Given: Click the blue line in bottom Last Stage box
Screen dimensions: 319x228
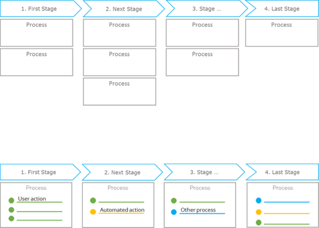Looking at the screenshot, I should [287, 202].
